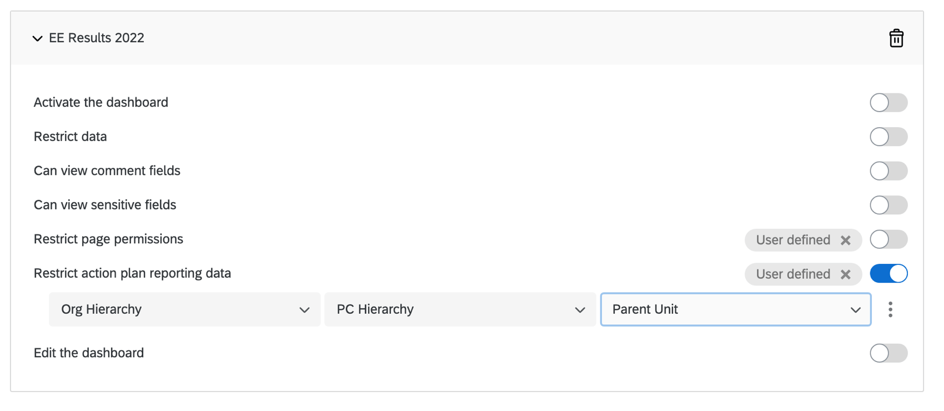Remove User defined tag on page permissions
This screenshot has width=944, height=411.
tap(845, 240)
